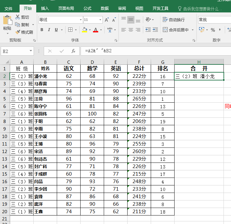Image resolution: width=231 pixels, height=224 pixels.
Task: Open the 等线 font name dropdown
Action: coord(81,20)
